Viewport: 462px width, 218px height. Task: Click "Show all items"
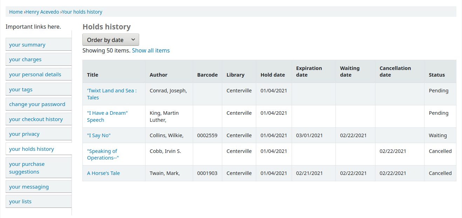[151, 50]
